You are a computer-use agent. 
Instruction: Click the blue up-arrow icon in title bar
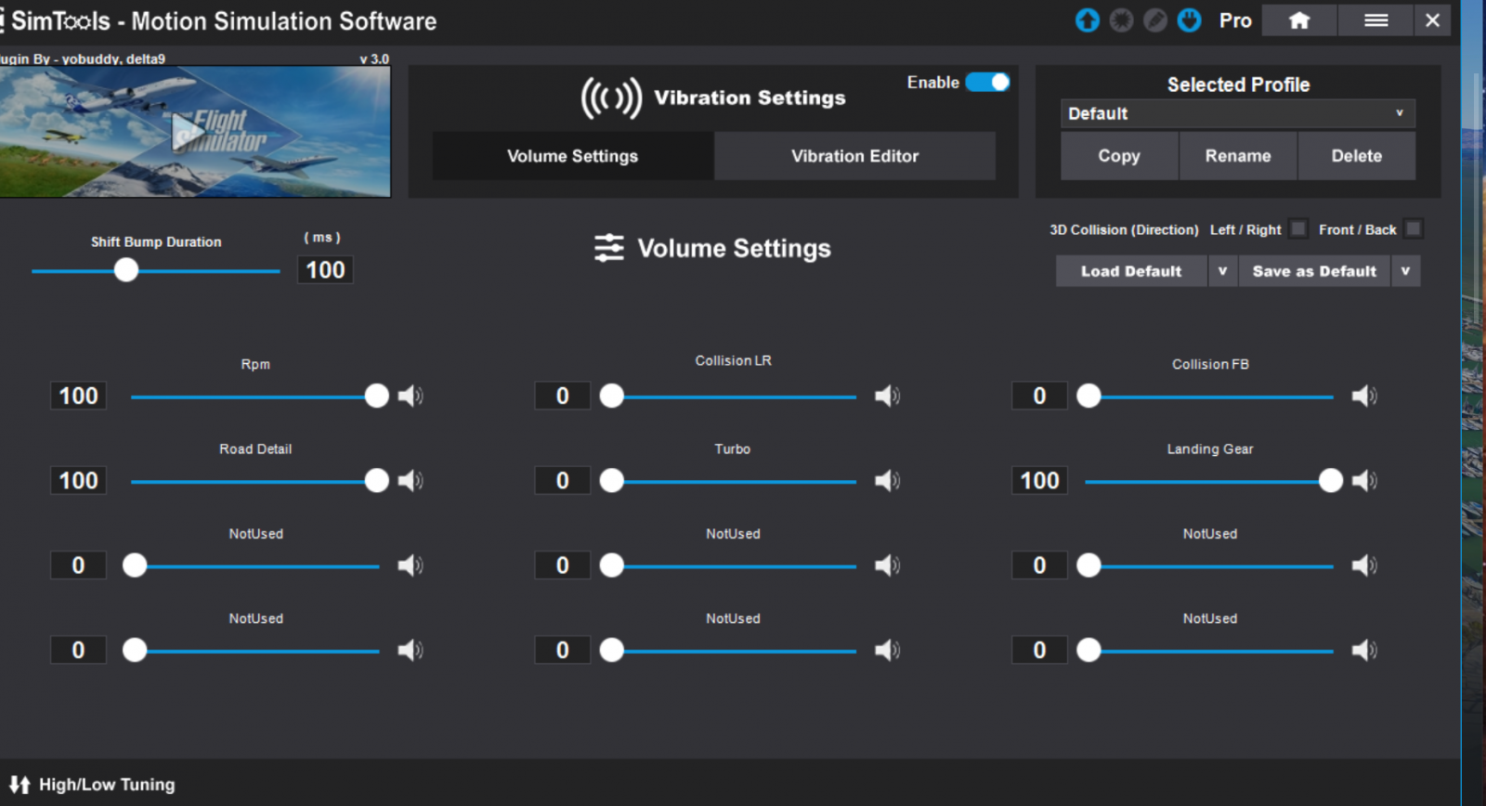pyautogui.click(x=1087, y=20)
